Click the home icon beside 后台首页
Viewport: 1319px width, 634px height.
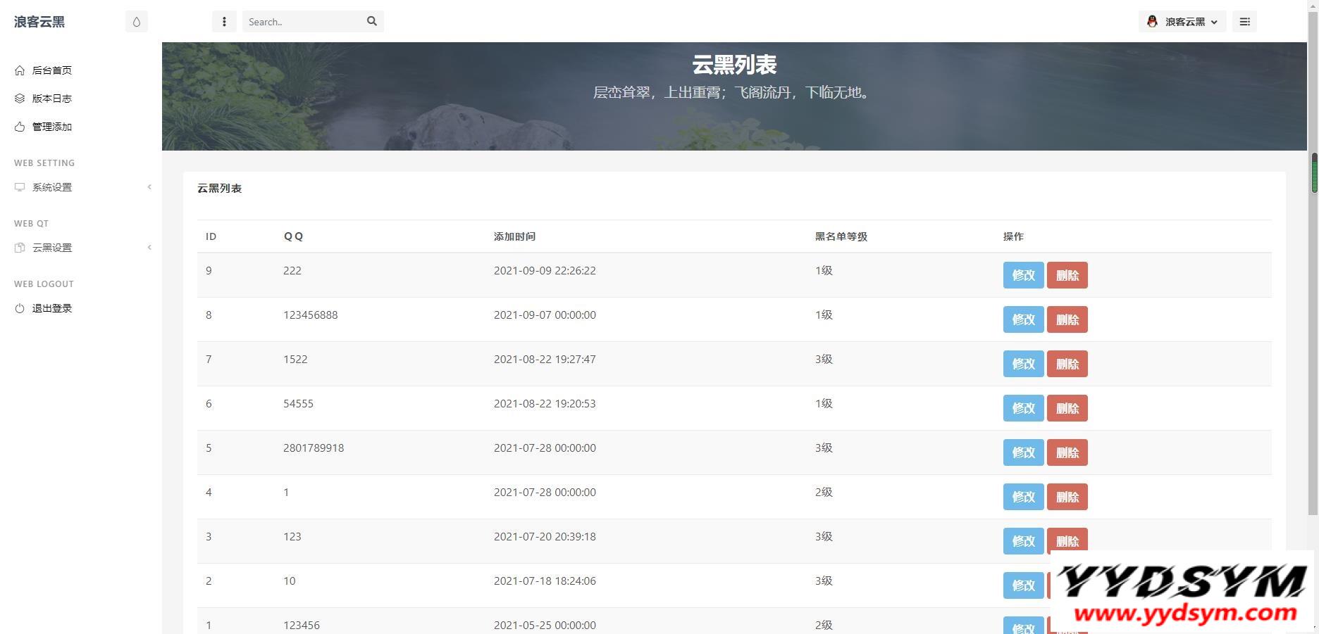(20, 70)
